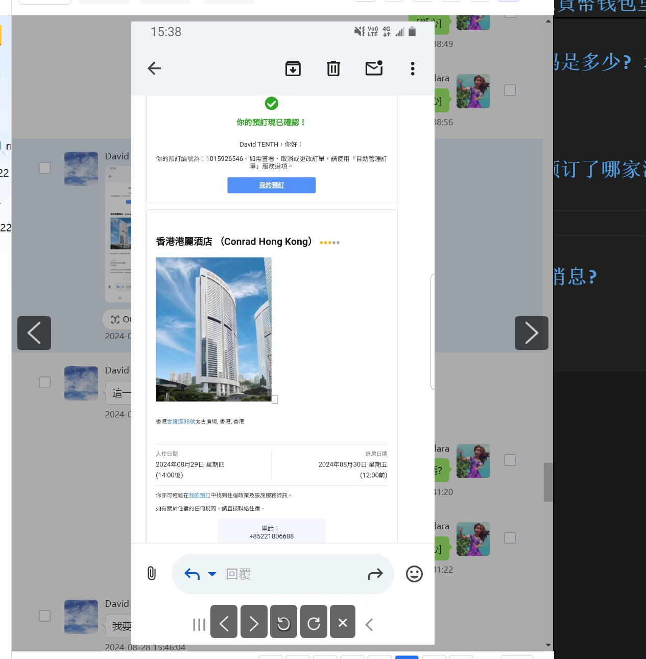Screen dimensions: 646x659
Task: Expand the reply type dropdown arrow
Action: (x=212, y=574)
